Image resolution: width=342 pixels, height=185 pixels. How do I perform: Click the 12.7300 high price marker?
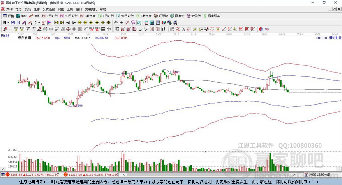(174, 72)
